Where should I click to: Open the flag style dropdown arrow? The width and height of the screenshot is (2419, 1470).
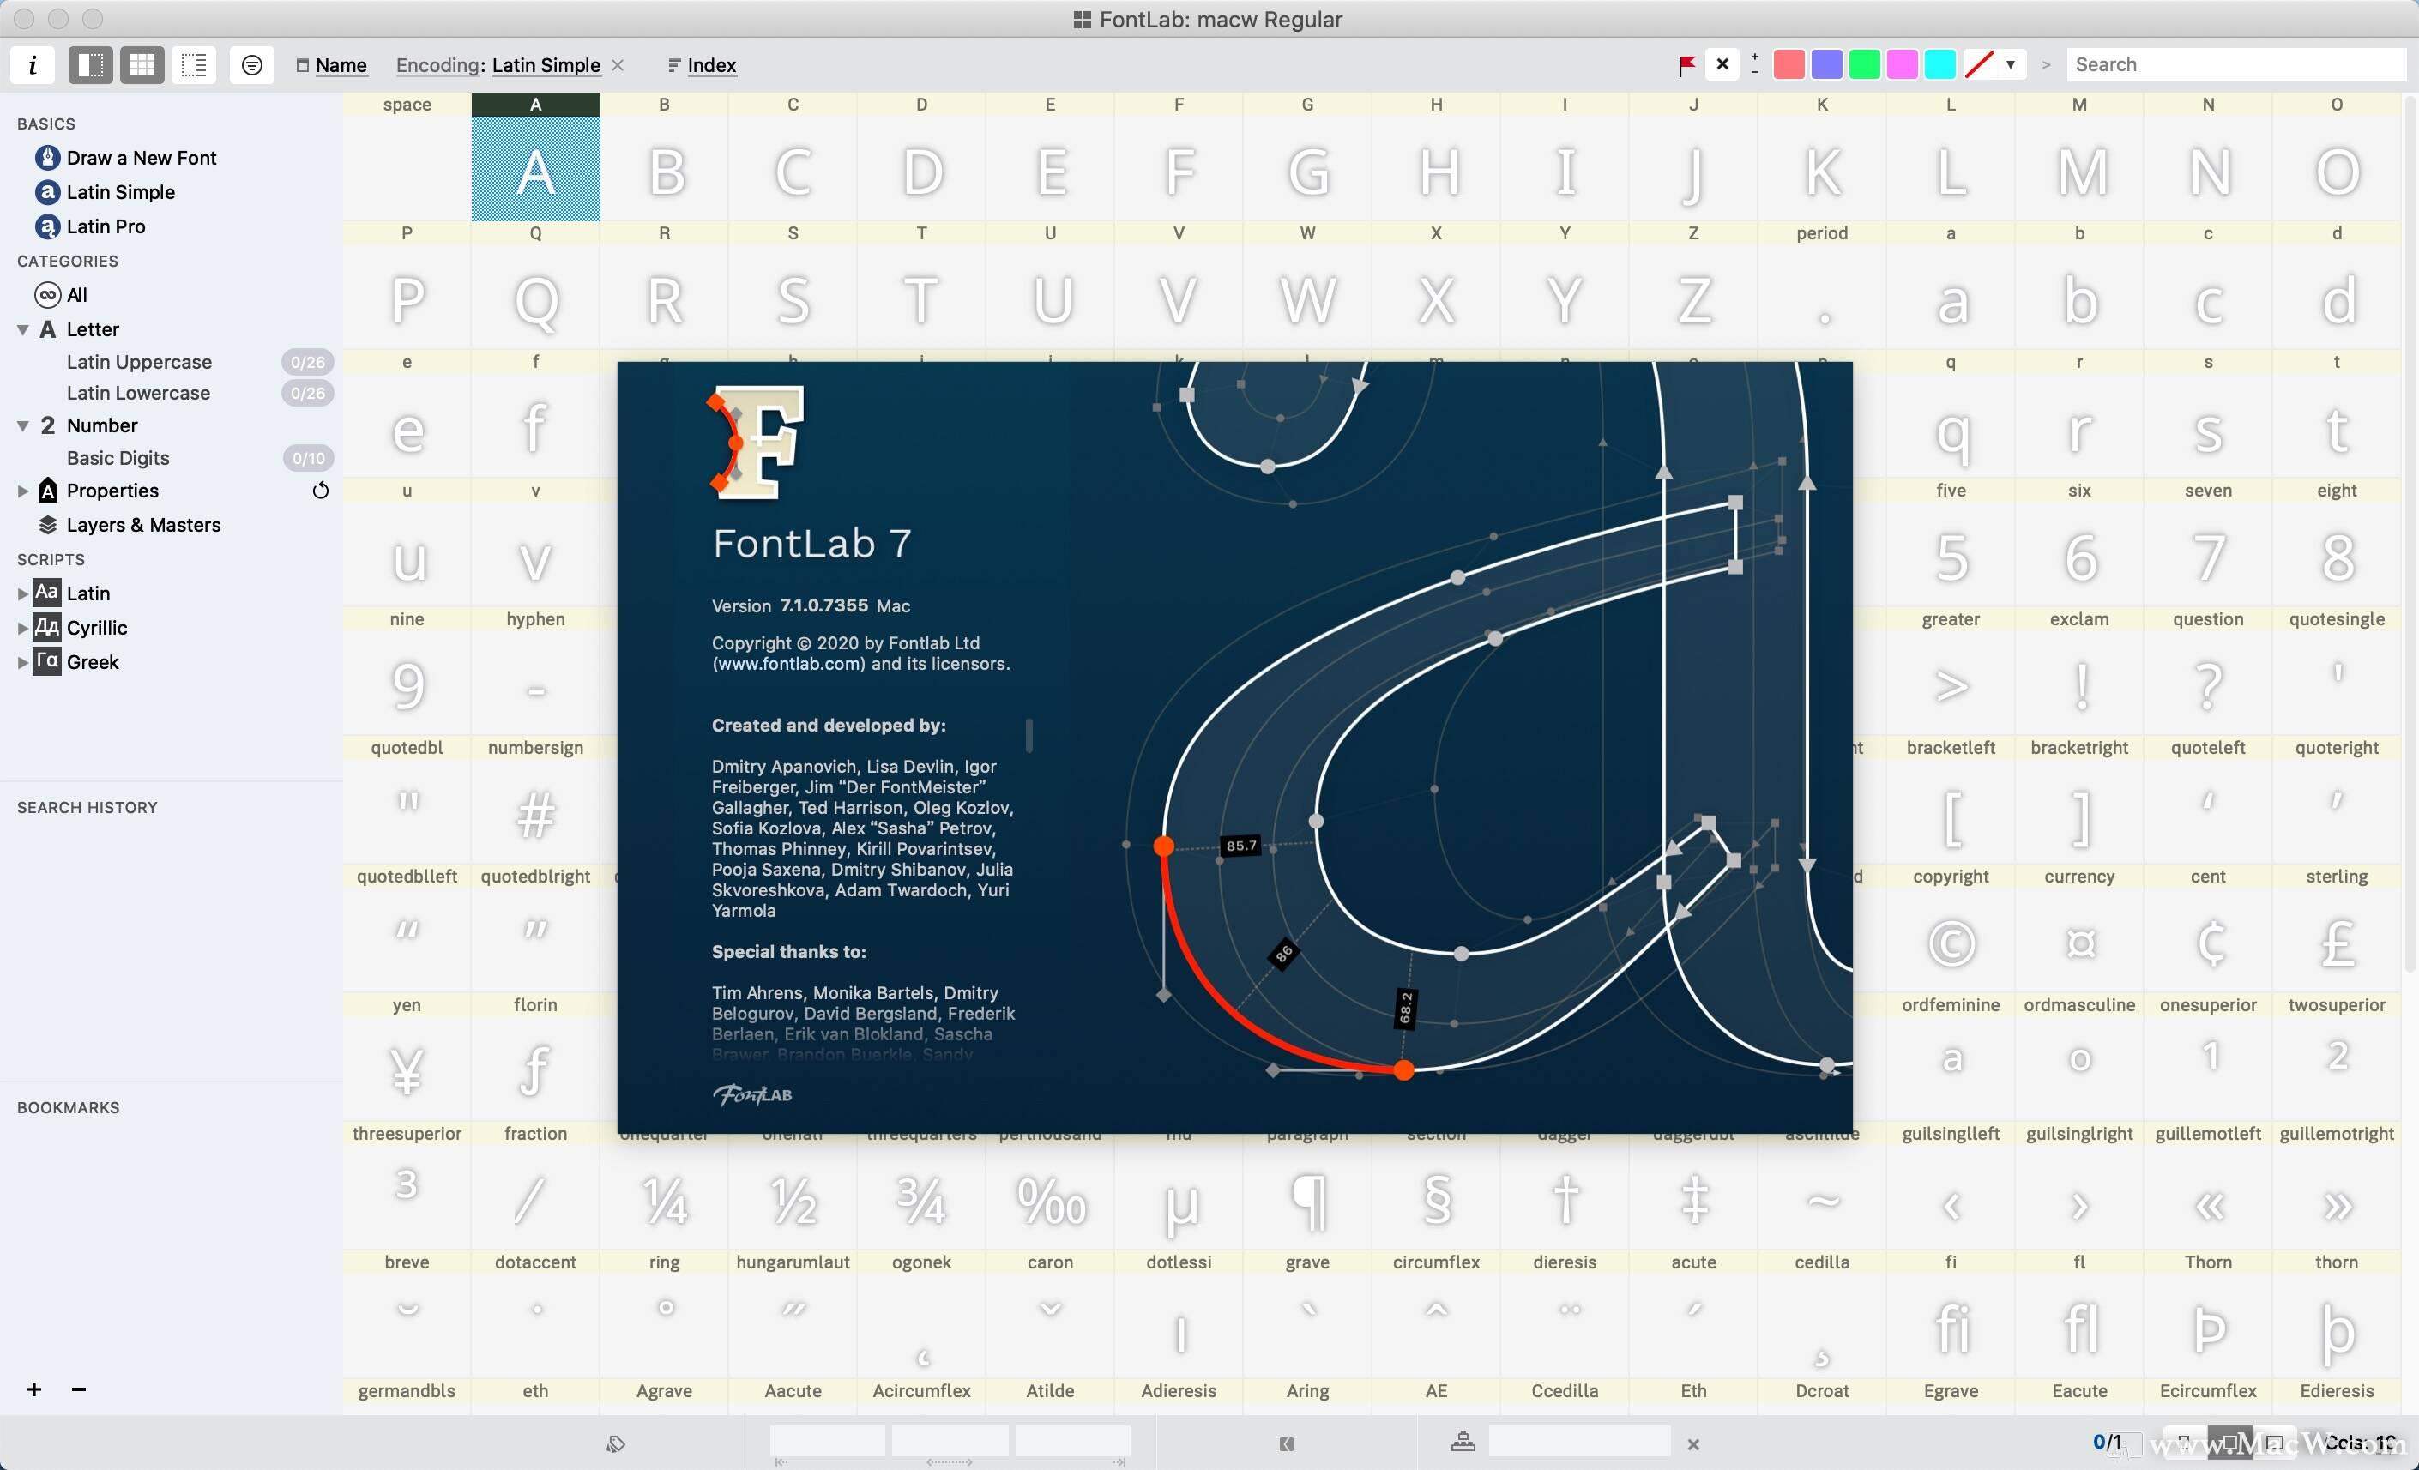[x=2012, y=65]
